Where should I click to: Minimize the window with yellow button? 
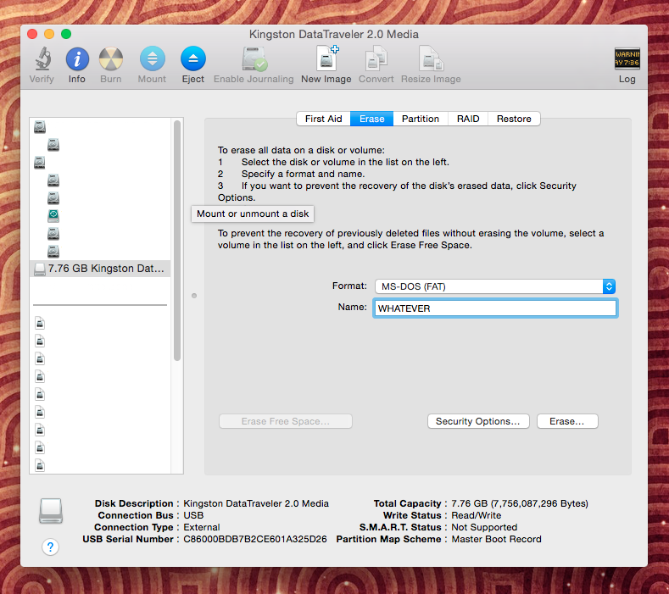coord(49,34)
